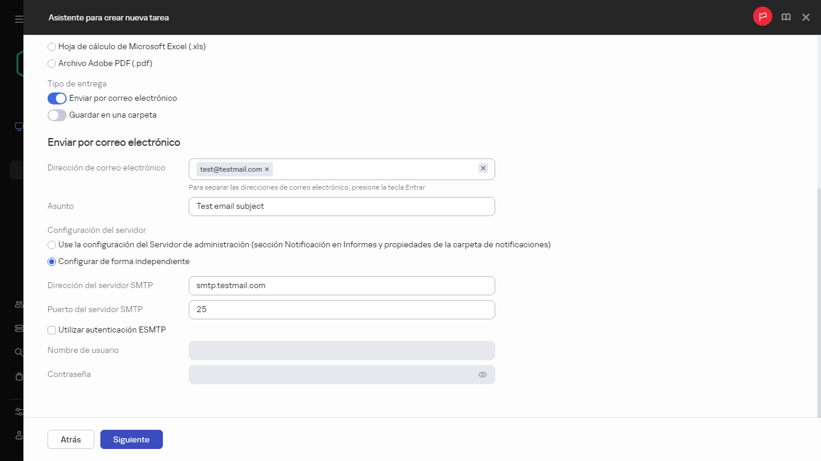Select the devices monitor icon in sidebar
This screenshot has width=821, height=461.
tap(18, 127)
